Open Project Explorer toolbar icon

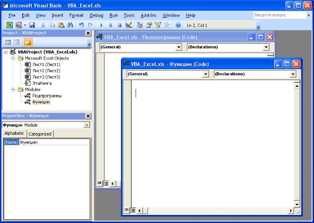[140, 25]
